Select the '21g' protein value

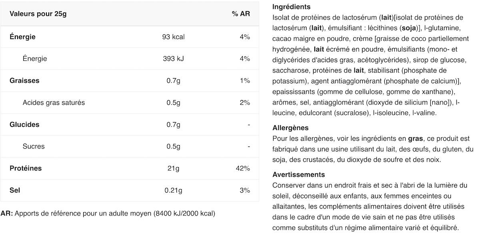(173, 168)
